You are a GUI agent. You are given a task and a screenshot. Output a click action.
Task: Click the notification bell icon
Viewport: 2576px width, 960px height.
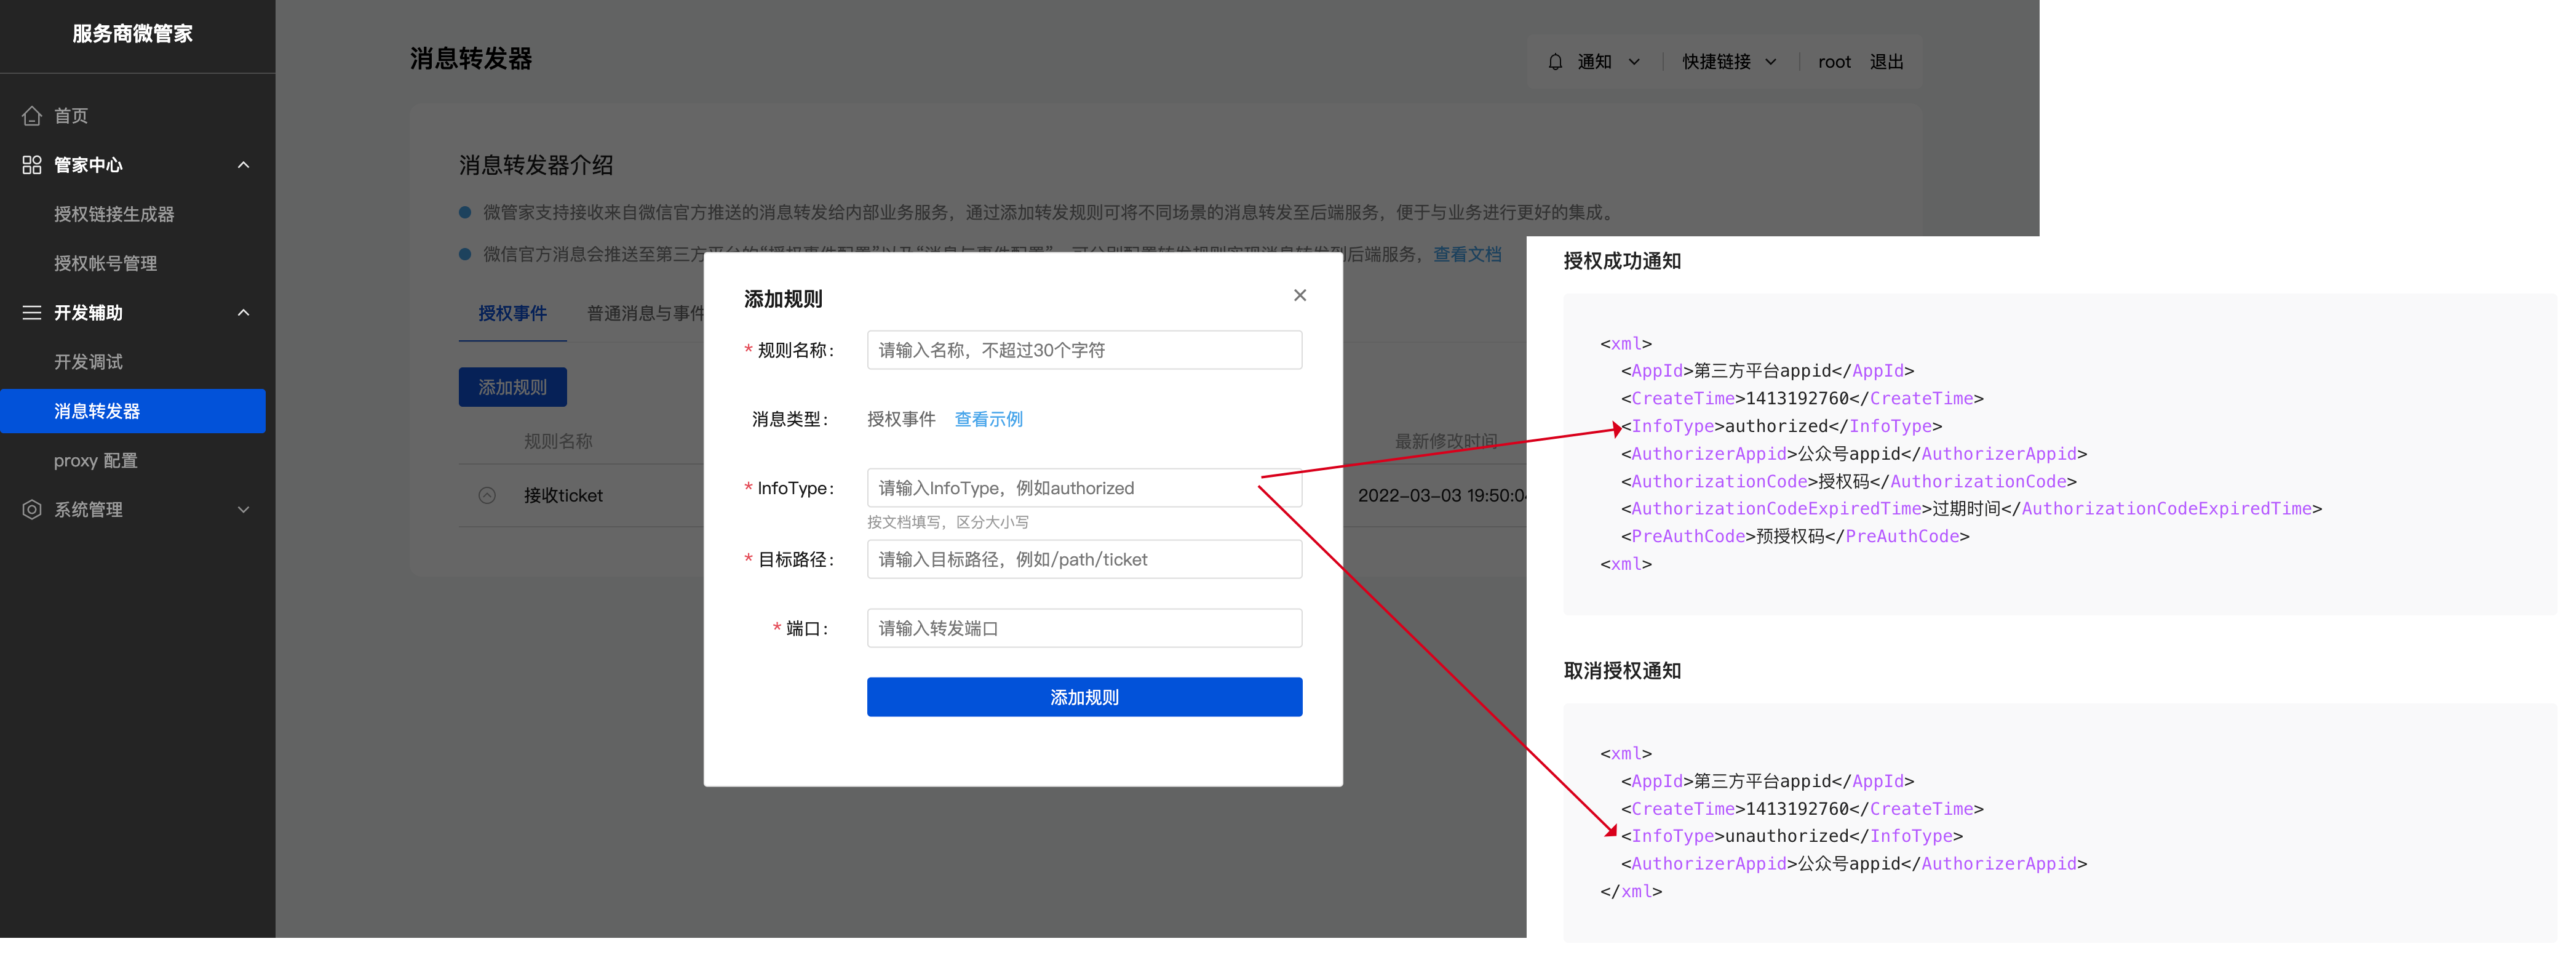tap(1555, 62)
